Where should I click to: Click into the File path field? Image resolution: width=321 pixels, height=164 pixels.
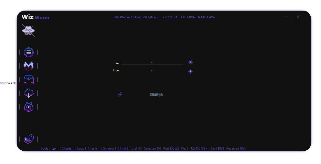tap(152, 63)
